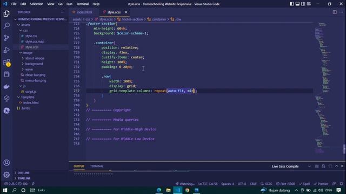Open the Accounts icon in the activity bar
346x194 pixels.
6,163
